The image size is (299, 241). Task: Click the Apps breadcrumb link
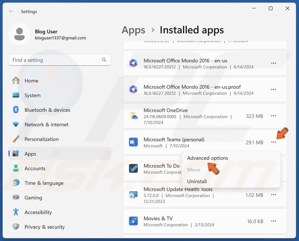click(134, 30)
